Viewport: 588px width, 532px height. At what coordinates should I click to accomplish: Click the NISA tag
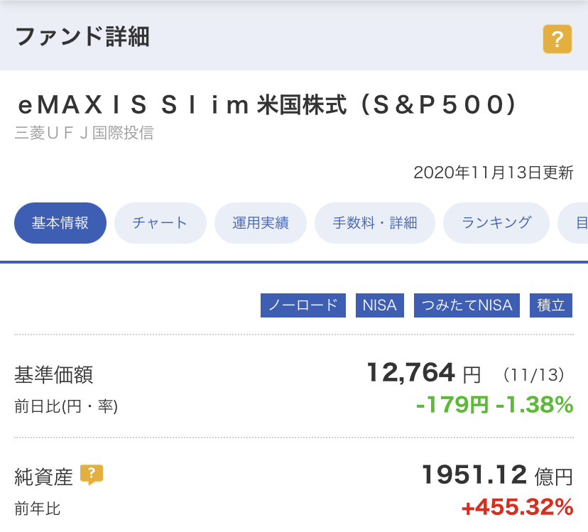pyautogui.click(x=379, y=305)
